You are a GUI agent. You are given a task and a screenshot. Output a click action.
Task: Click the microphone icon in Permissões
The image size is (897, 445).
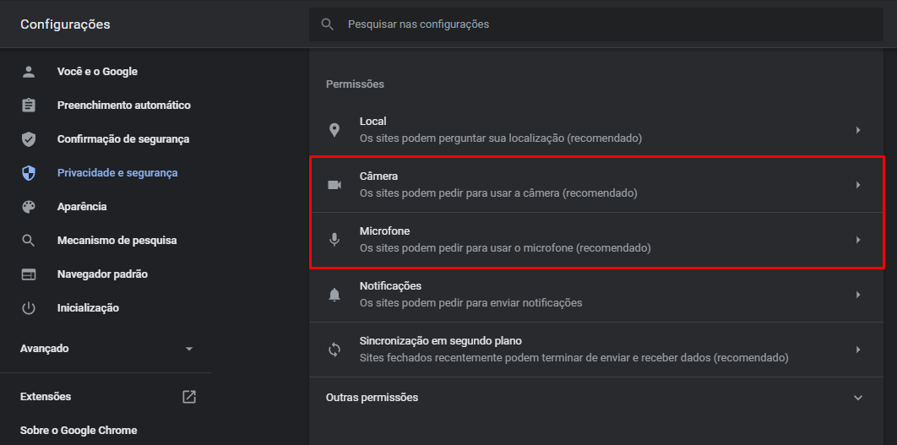[x=334, y=240]
